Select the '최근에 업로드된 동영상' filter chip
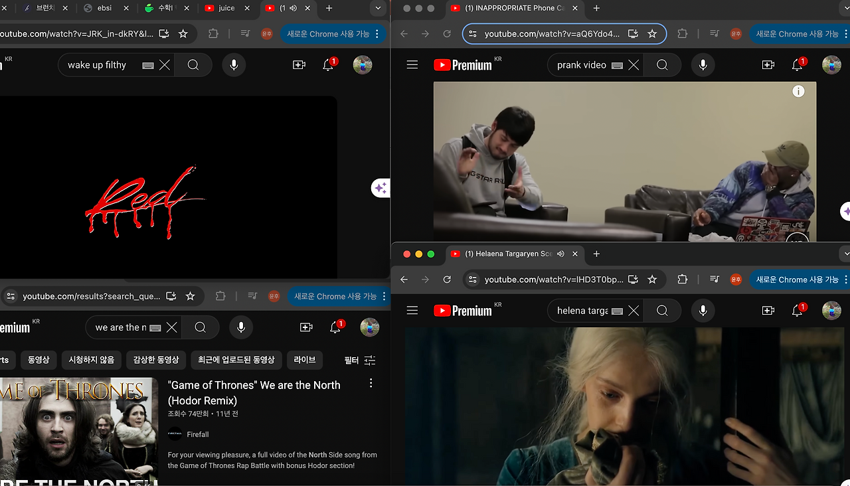The image size is (850, 486). pyautogui.click(x=236, y=360)
